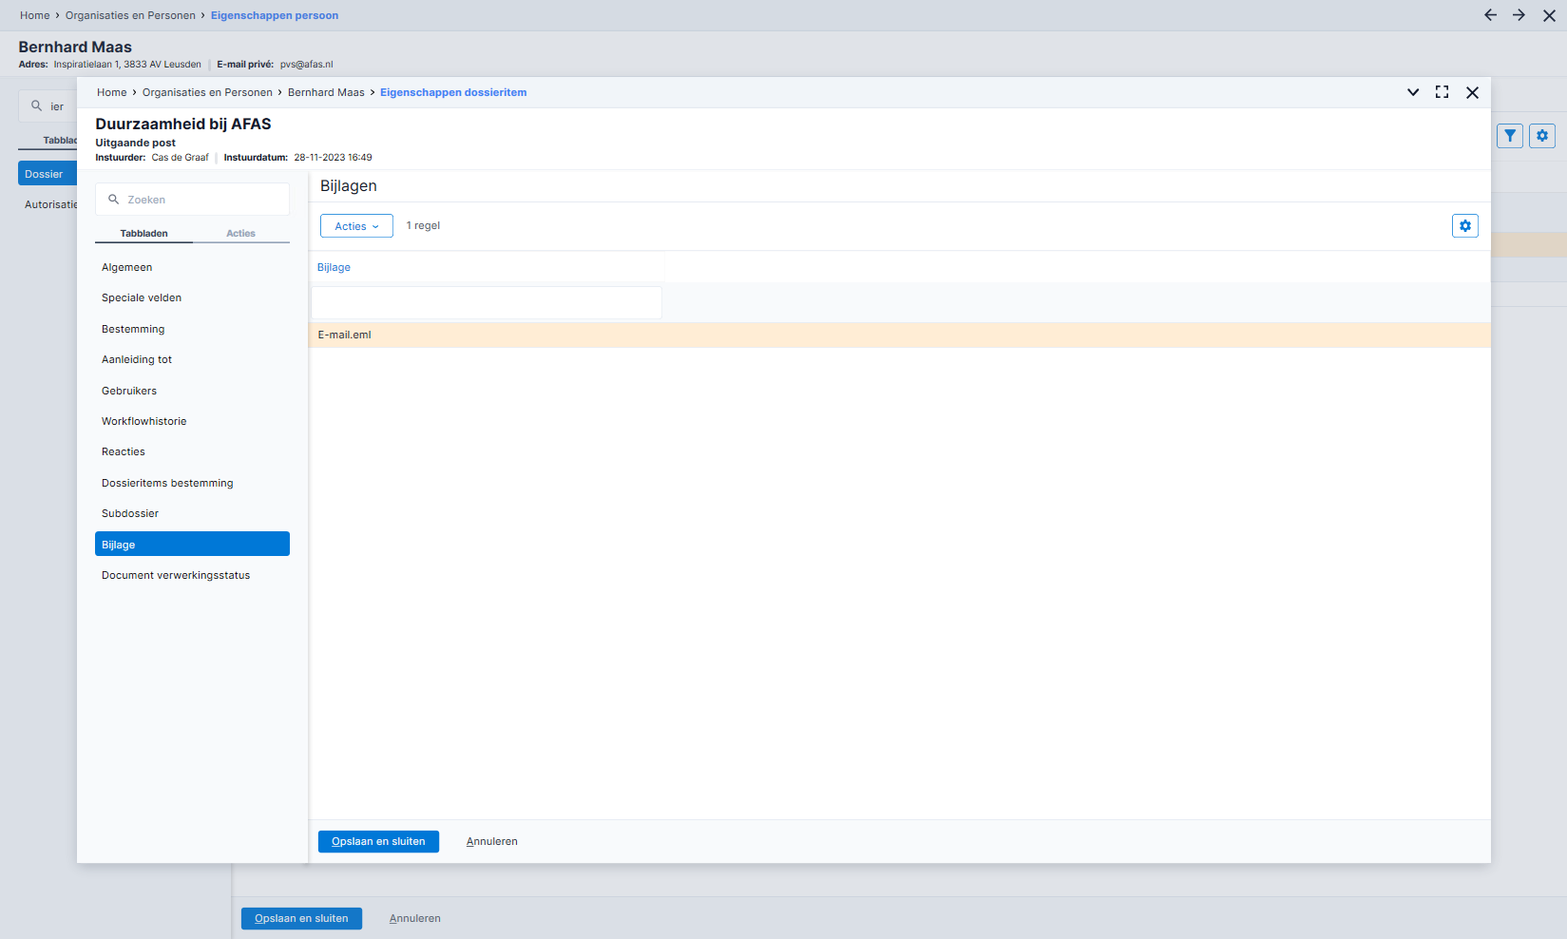Open the Acties dropdown button

(356, 226)
